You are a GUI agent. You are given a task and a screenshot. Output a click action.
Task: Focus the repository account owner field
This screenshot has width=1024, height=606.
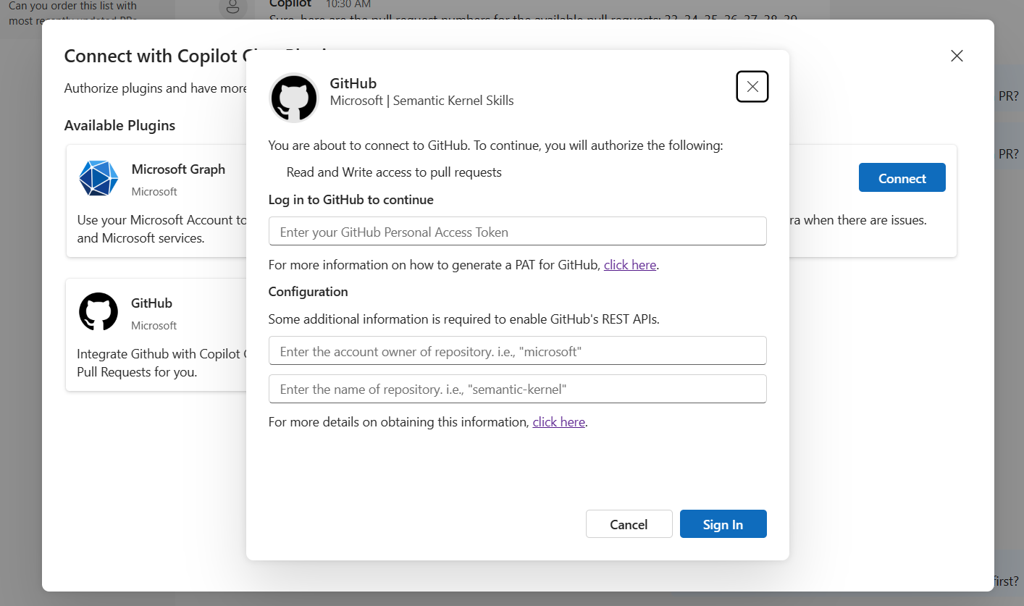[x=517, y=351]
